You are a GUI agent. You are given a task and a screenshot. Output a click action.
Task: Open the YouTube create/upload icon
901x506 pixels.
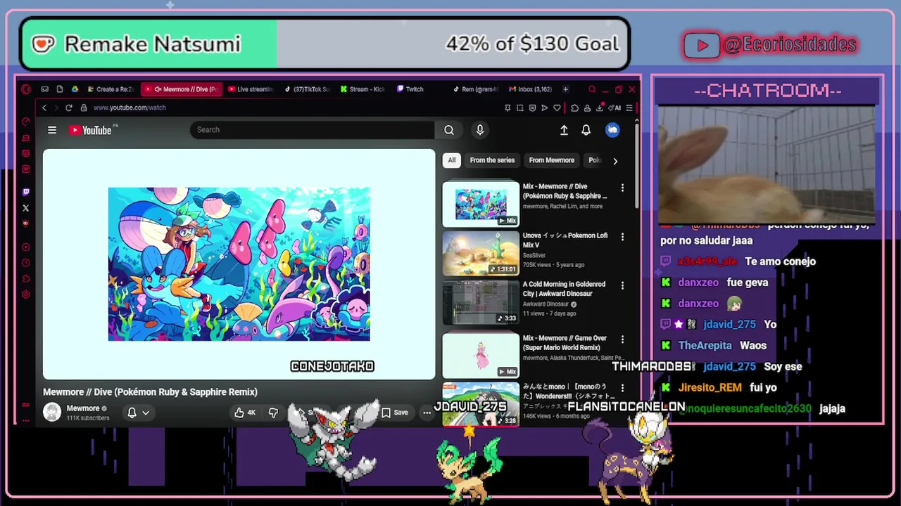(x=564, y=130)
